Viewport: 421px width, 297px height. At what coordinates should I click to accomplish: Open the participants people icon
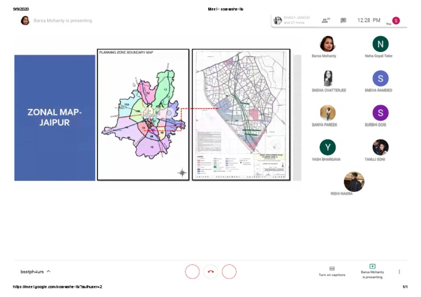pyautogui.click(x=326, y=21)
